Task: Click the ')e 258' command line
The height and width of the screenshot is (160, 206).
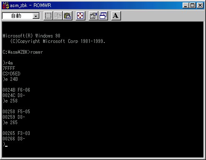Action: click(x=10, y=101)
